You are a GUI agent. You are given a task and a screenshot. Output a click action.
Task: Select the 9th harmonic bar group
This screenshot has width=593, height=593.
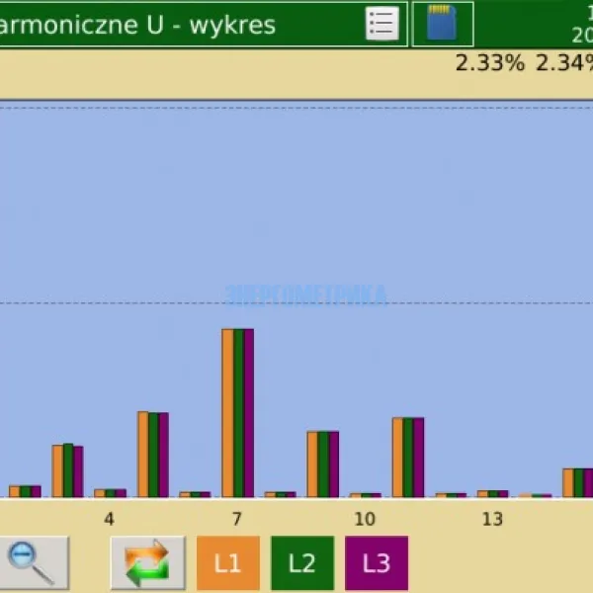click(x=322, y=464)
